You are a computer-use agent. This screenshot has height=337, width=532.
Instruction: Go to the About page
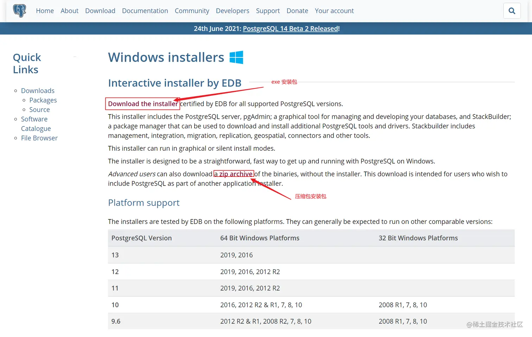point(69,11)
